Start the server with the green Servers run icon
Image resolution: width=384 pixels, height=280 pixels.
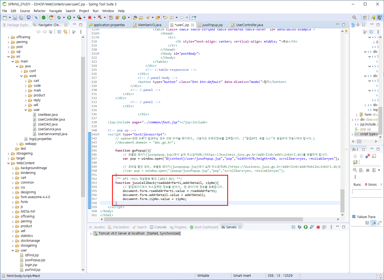coord(306,227)
